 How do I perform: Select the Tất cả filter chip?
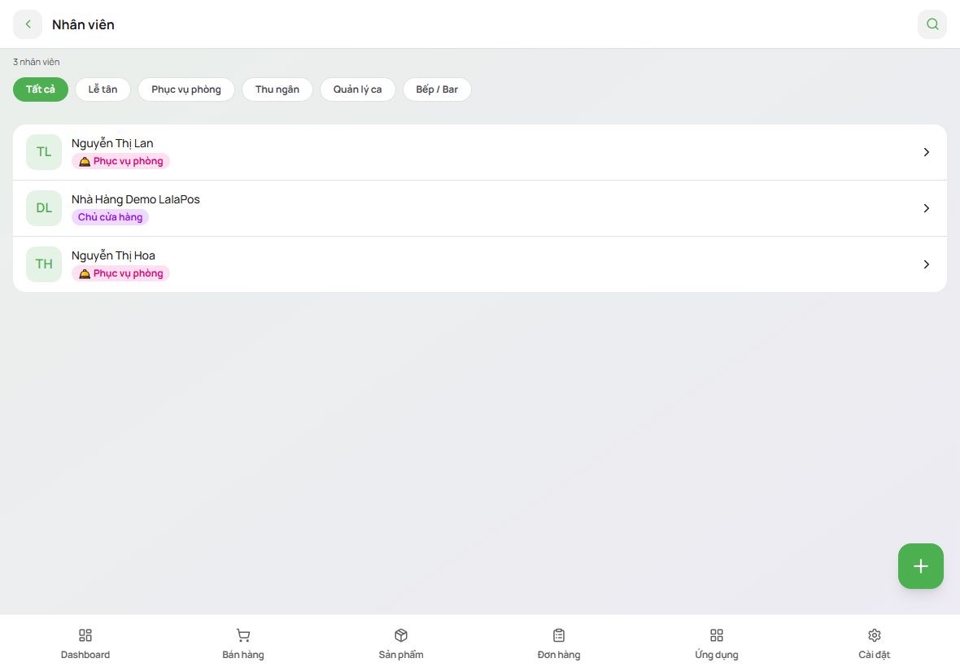tap(41, 89)
